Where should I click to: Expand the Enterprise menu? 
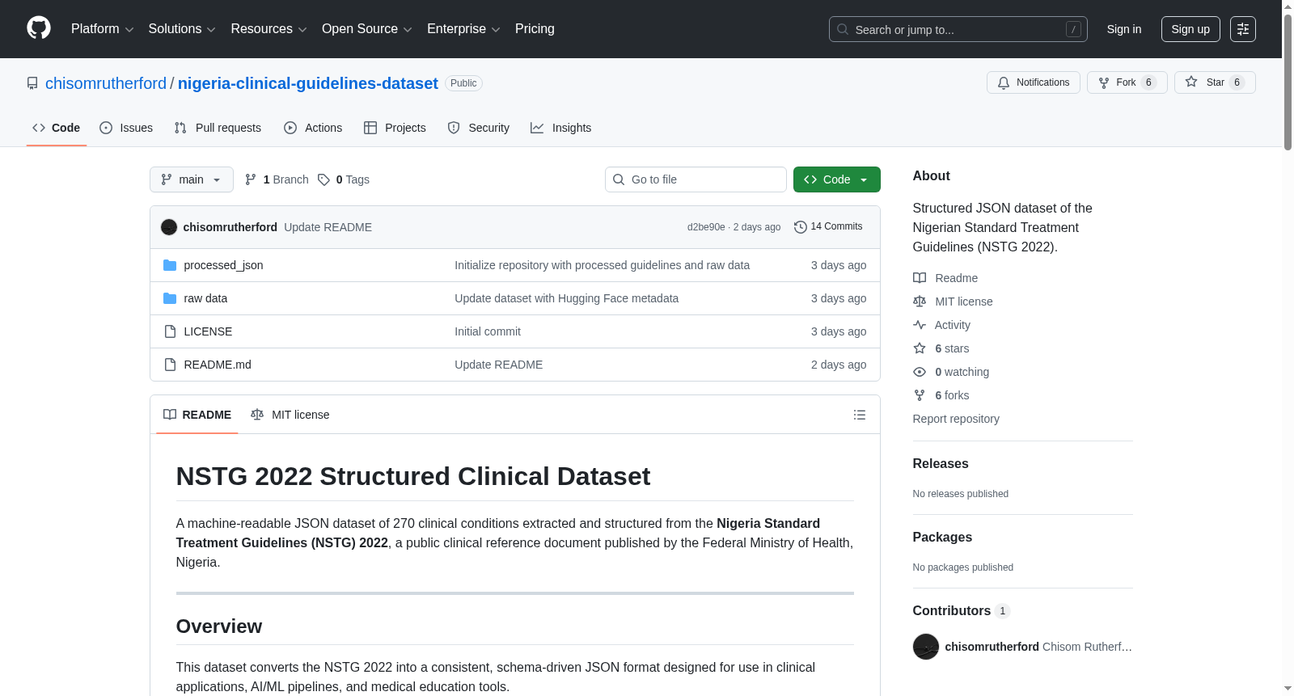pos(463,29)
